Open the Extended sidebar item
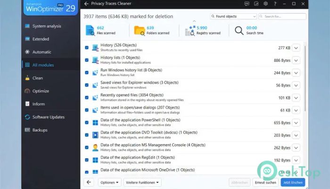The width and height of the screenshot is (330, 189). 50,39
